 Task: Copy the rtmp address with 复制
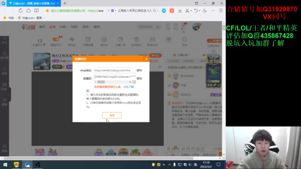(139, 70)
